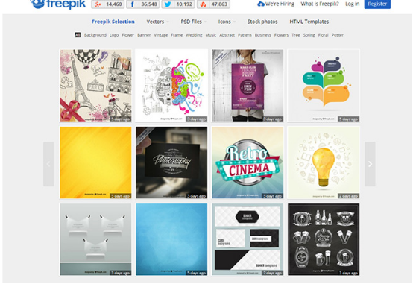Expand the Vectors dropdown menu
The height and width of the screenshot is (284, 413).
point(157,22)
